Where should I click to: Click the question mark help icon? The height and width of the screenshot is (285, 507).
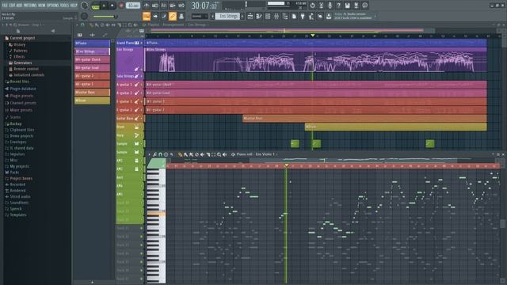(338, 6)
